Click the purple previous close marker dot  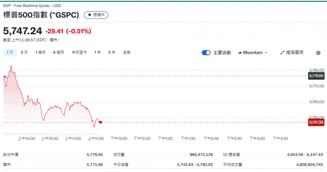click(x=5, y=77)
